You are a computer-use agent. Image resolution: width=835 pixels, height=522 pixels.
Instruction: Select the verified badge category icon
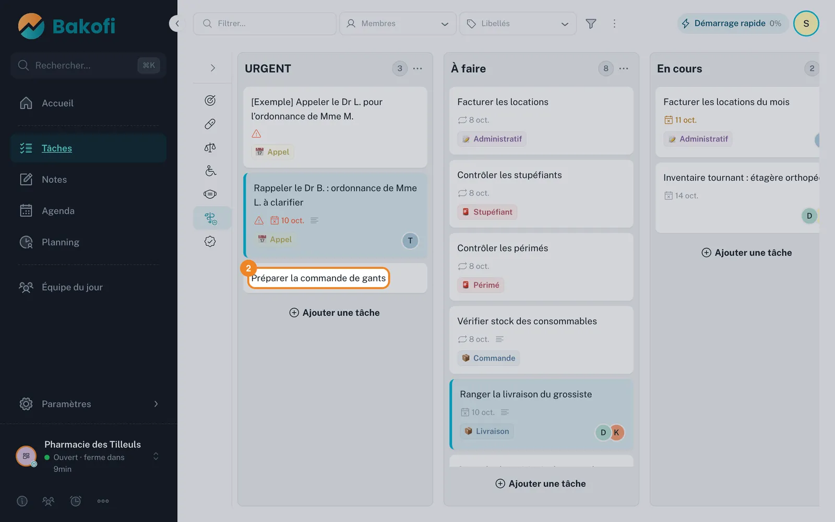[210, 241]
